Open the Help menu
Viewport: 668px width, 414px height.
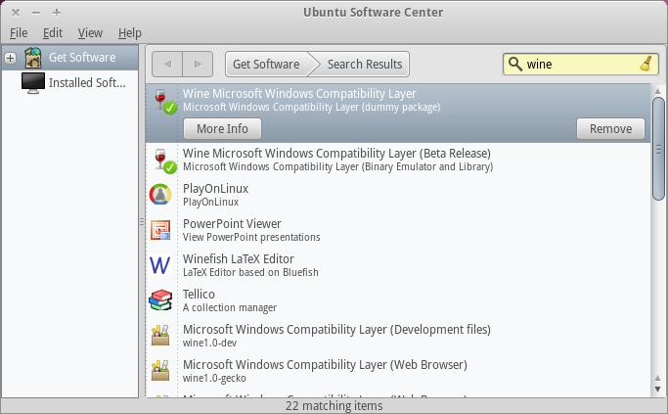pos(130,33)
